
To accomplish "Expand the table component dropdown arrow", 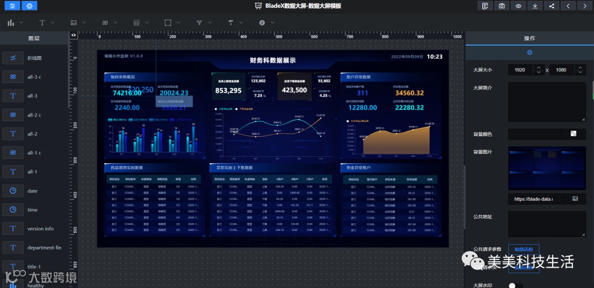I will click(147, 23).
